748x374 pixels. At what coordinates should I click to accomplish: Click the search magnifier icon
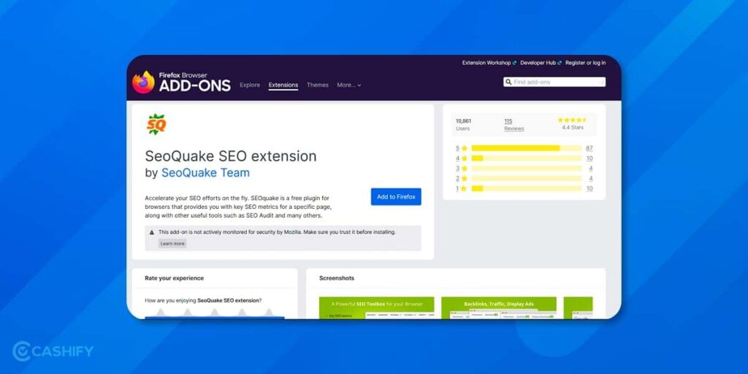508,82
